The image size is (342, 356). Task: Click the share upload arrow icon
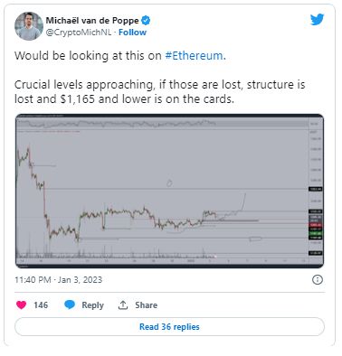tap(123, 305)
